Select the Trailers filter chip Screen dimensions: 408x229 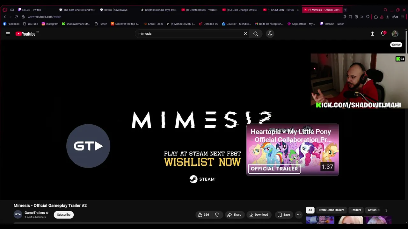pos(356,210)
